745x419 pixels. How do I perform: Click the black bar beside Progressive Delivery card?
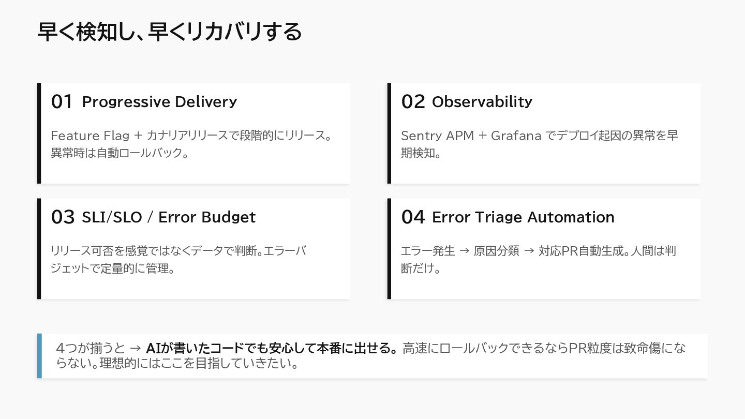pos(39,133)
